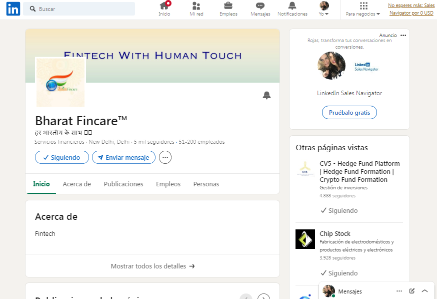Click next arrow in publications carousel
437x299 pixels.
tap(263, 296)
